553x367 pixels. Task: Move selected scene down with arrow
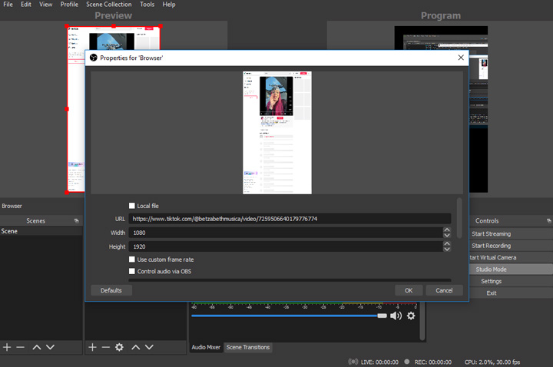[x=50, y=347]
